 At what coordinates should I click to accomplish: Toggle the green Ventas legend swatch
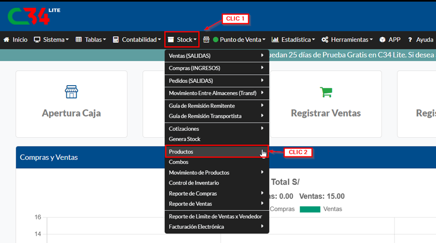[310, 209]
